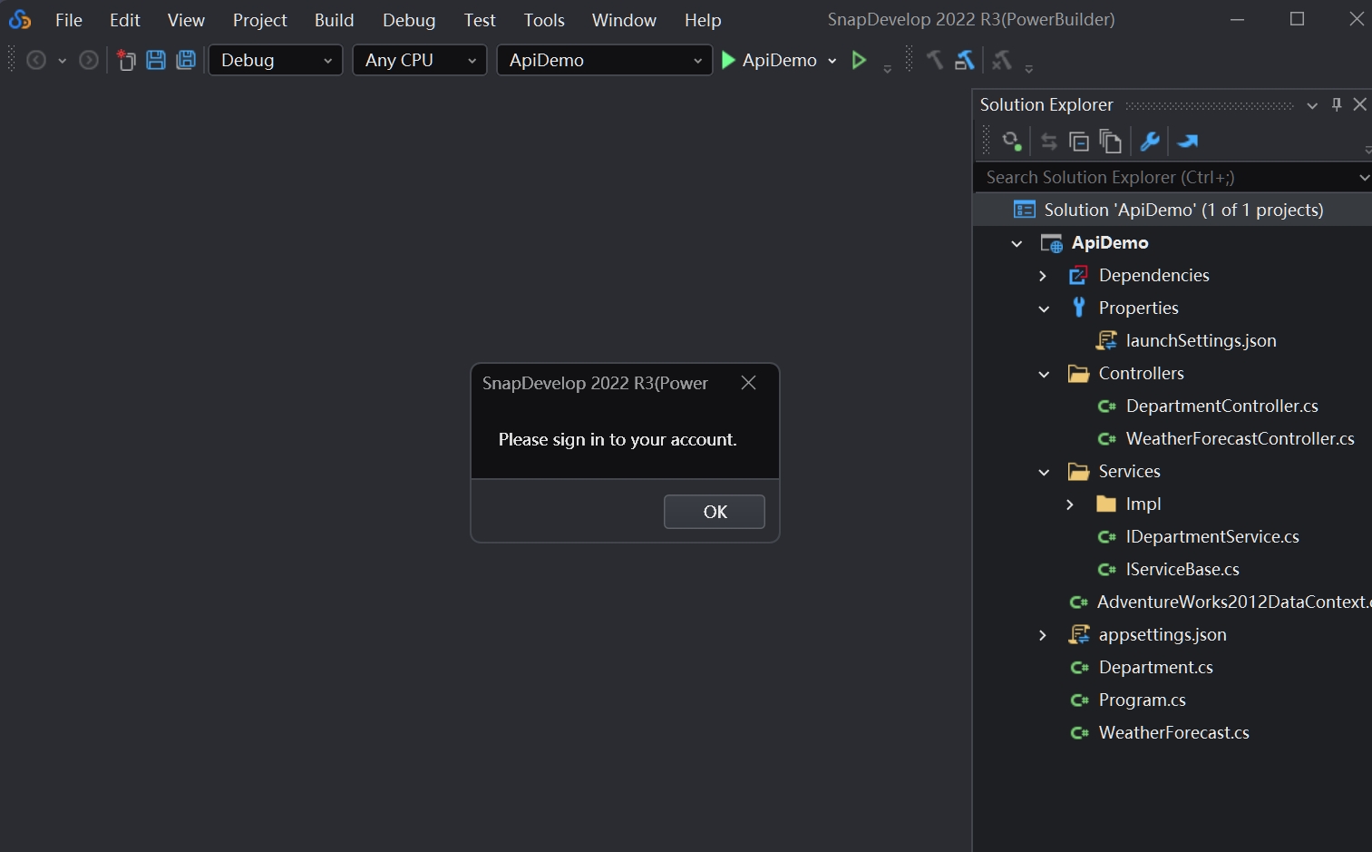The height and width of the screenshot is (852, 1372).
Task: Open the Tools menu
Action: [544, 20]
